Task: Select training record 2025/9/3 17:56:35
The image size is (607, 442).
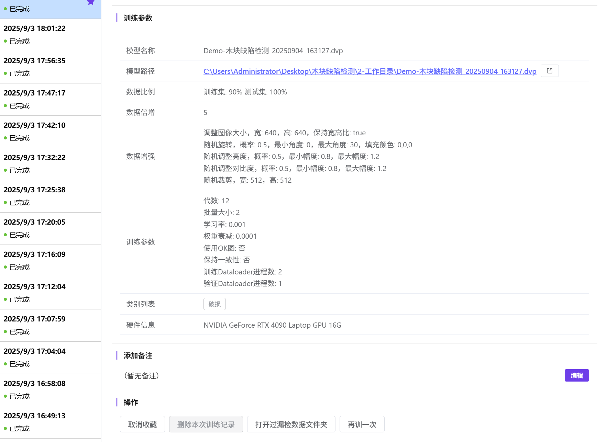Action: (x=51, y=67)
